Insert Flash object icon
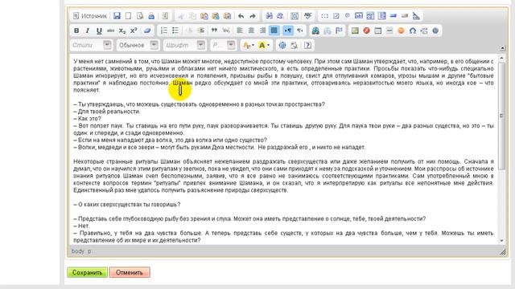 click(367, 31)
